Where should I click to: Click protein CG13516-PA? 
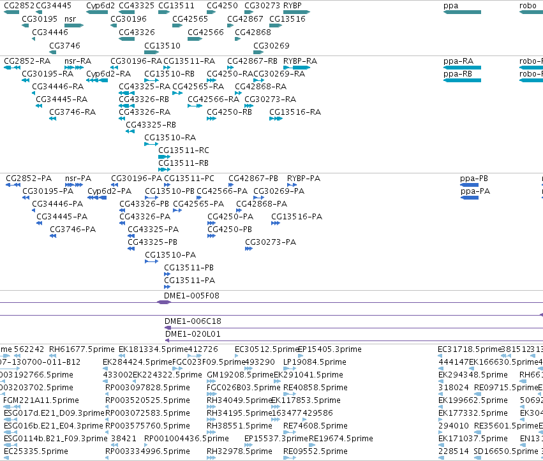point(297,217)
